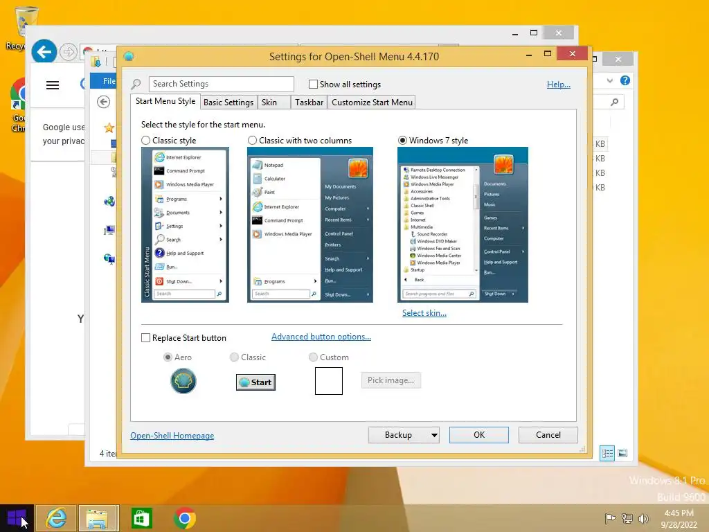This screenshot has height=532, width=709.
Task: Select the Classic button radio option
Action: click(234, 357)
